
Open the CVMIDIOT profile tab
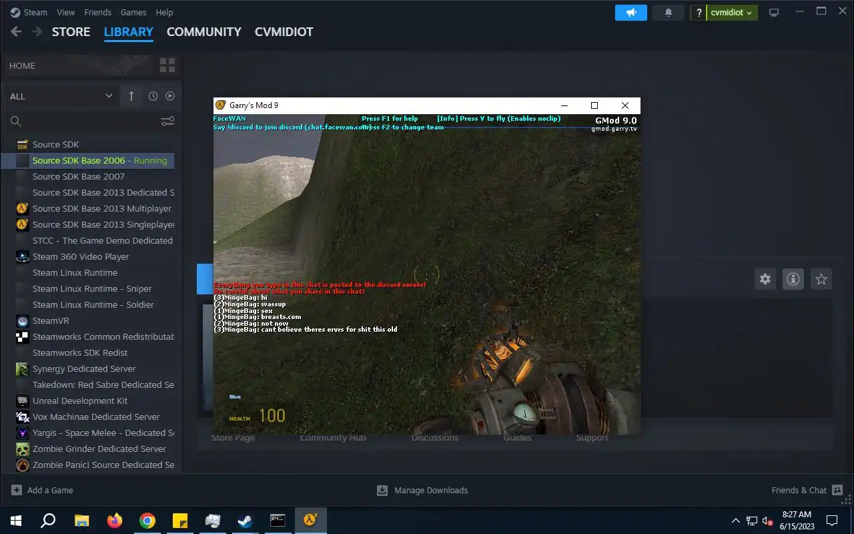[x=284, y=32]
